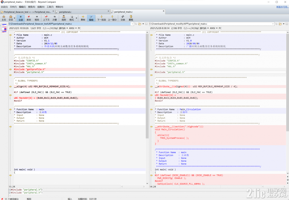Viewport: 289px width, 200px height.
Task: Toggle 次要 minor differences
Action: click(55, 18)
